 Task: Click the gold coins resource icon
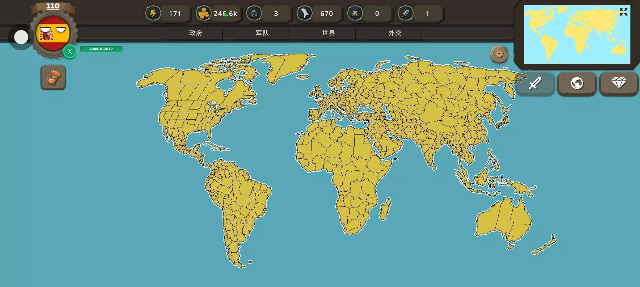pyautogui.click(x=204, y=13)
